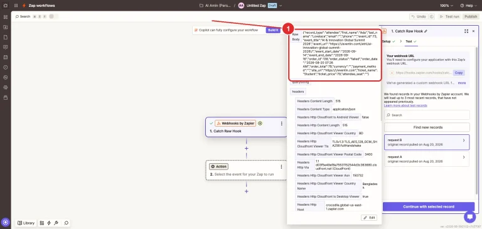Launch the purple Copilot assistant button
Viewport: 482px width, 229px height.
click(x=6, y=222)
